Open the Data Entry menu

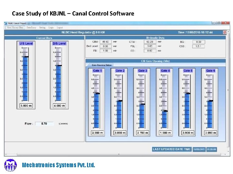point(31,27)
